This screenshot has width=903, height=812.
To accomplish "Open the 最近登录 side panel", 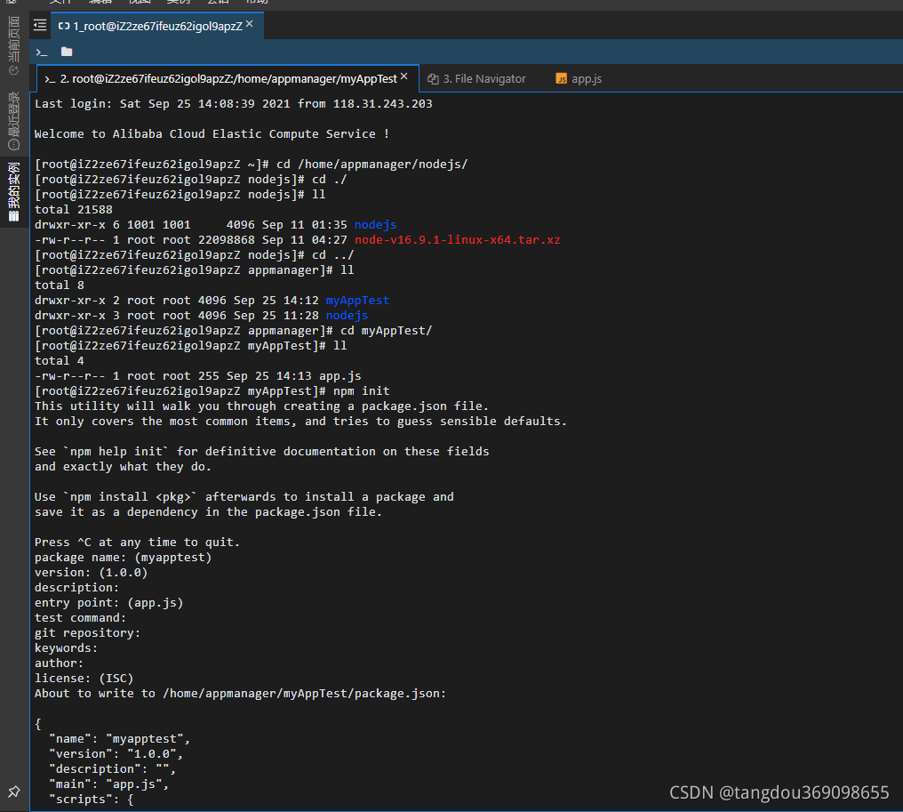I will [x=14, y=120].
